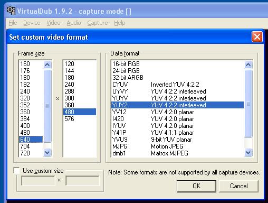Click the frame width list scrollbar thumb

[47, 106]
